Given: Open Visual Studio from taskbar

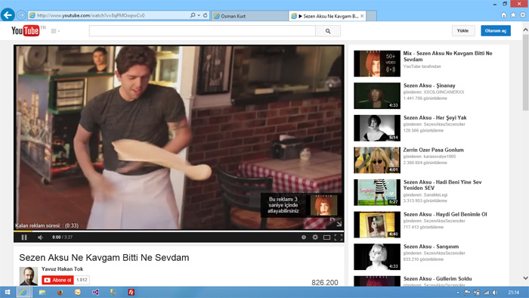Looking at the screenshot, I should point(95,292).
